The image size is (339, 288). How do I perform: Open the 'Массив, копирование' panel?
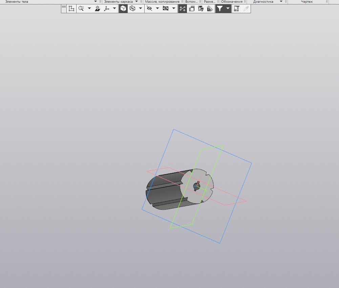162,1
